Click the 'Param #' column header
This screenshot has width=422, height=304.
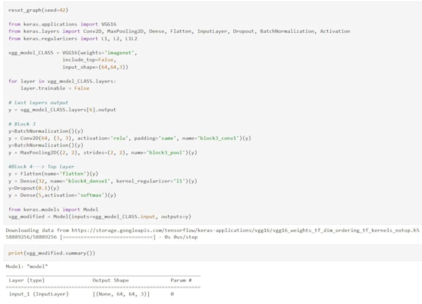pyautogui.click(x=181, y=280)
